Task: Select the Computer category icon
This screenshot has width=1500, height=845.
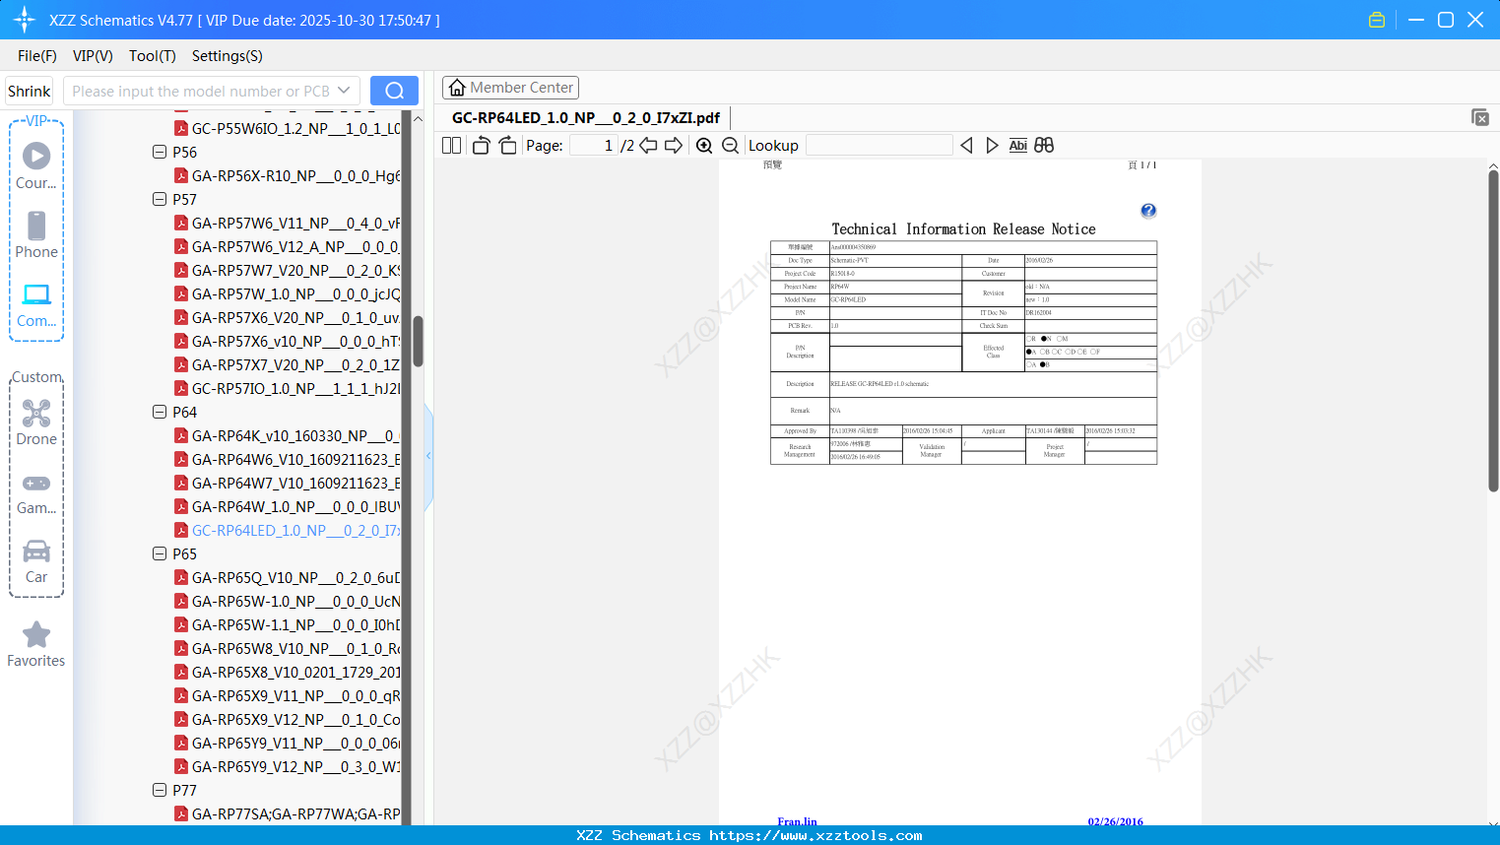Action: [36, 304]
